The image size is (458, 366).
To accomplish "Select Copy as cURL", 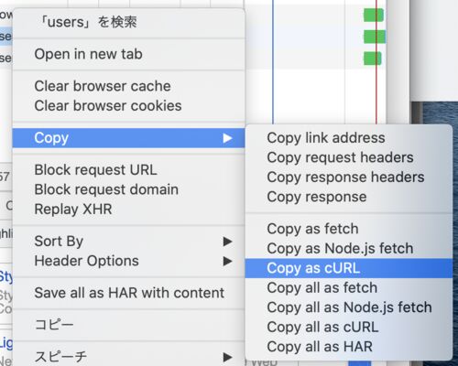I will (x=349, y=268).
